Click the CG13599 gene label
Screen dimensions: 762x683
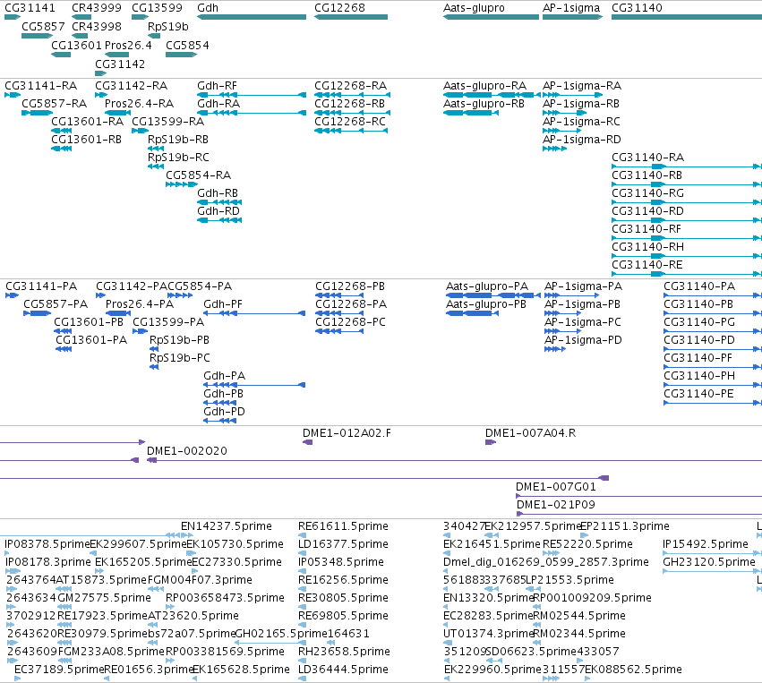[157, 8]
